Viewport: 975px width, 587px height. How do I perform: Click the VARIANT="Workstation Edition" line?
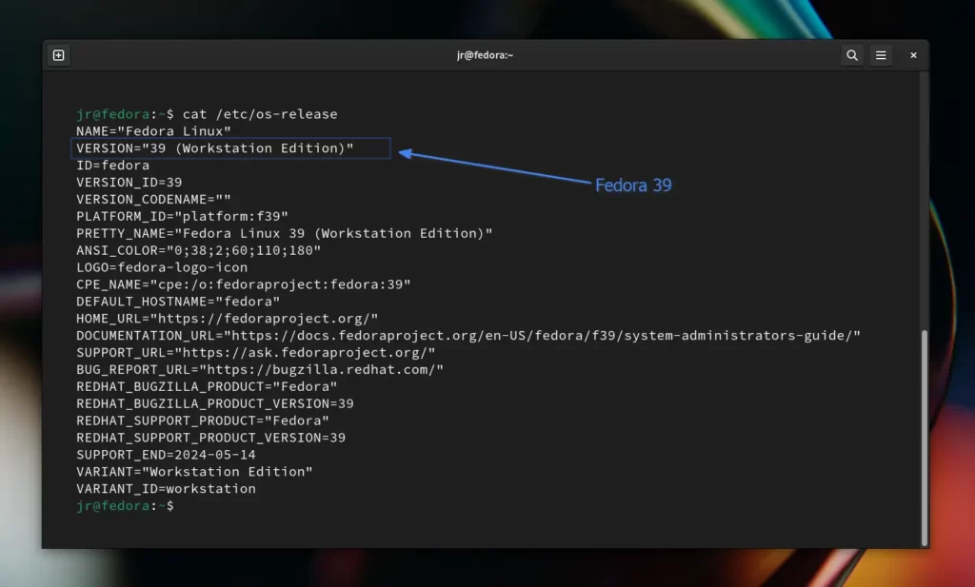coord(194,472)
